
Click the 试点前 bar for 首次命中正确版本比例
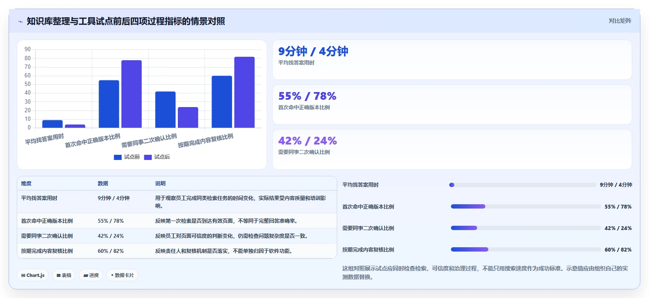(109, 104)
